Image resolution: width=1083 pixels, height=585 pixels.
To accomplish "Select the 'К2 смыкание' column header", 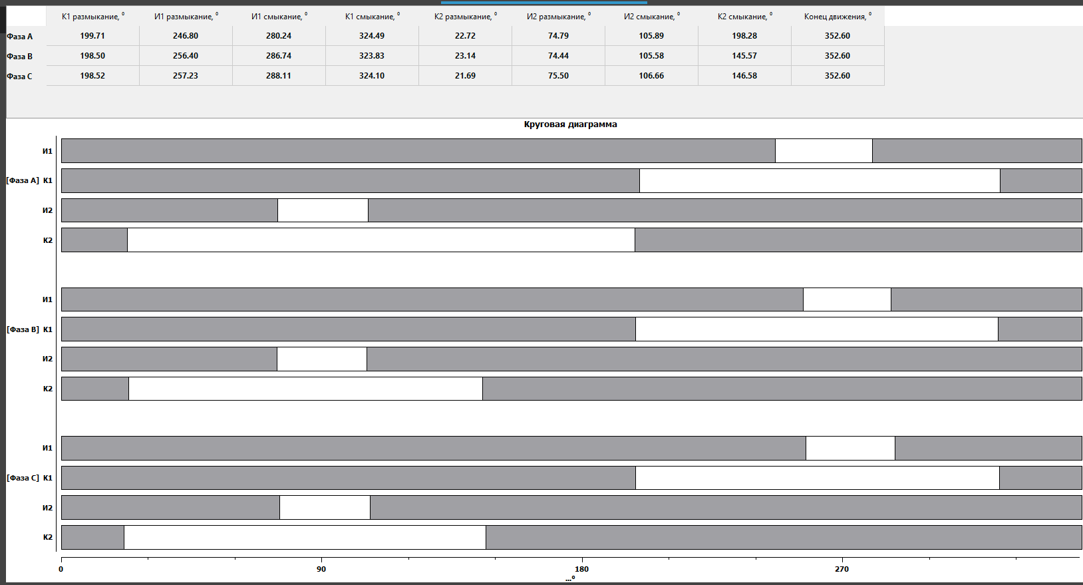I will (x=744, y=17).
